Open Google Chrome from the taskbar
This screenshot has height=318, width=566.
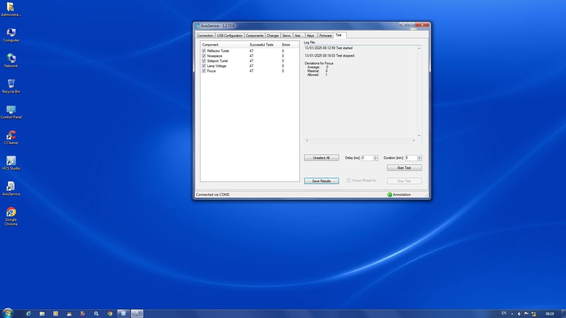tap(110, 314)
